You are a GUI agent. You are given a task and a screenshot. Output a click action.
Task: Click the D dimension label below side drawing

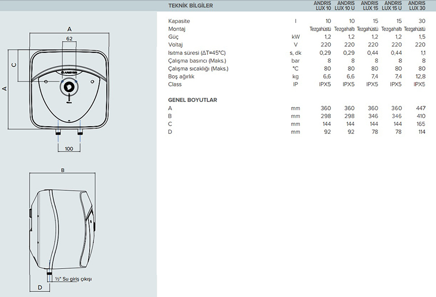40,287
